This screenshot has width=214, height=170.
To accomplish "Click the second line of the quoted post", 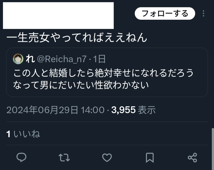I will (x=81, y=85).
